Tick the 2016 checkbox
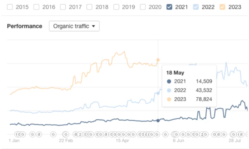Image resolution: width=249 pixels, height=149 pixels. coord(36,7)
